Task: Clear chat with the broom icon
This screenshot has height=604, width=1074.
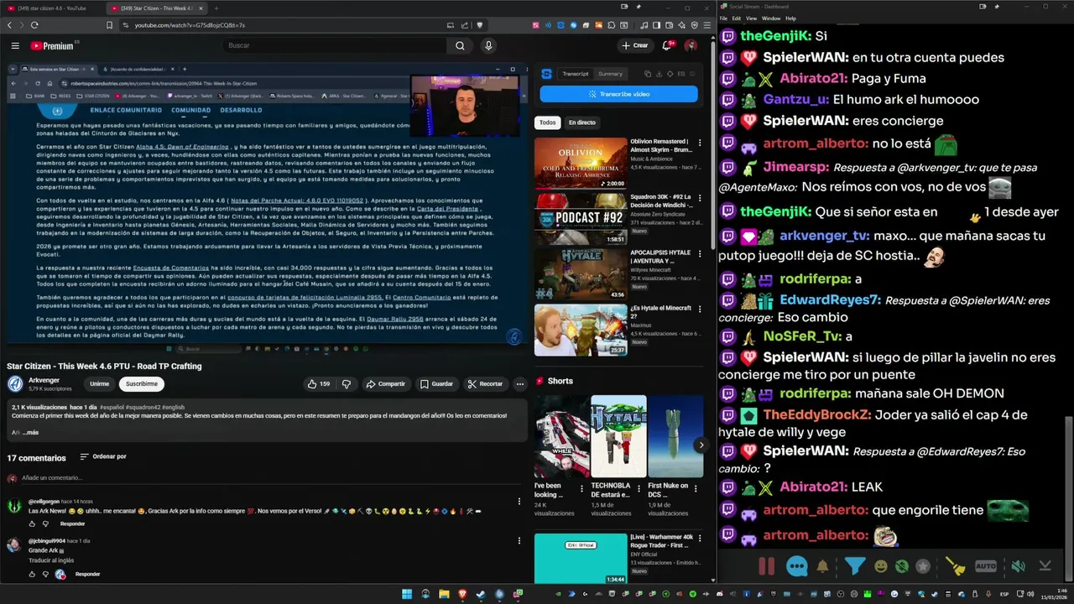Action: pos(955,566)
